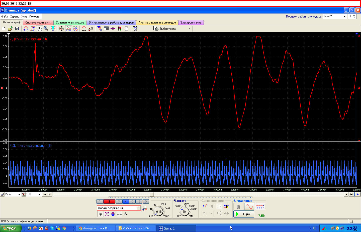Image resolution: width=361 pixels, height=232 pixels.
Task: Save oscillogram with the floppy disk icon
Action: tap(17, 28)
